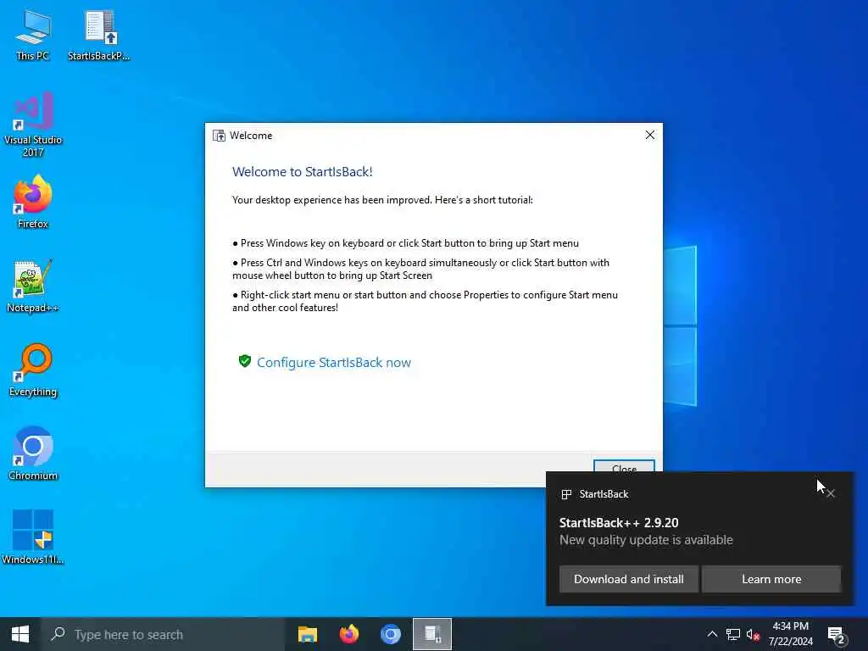868x651 pixels.
Task: Launch Firefox from the desktop shortcut
Action: click(33, 202)
